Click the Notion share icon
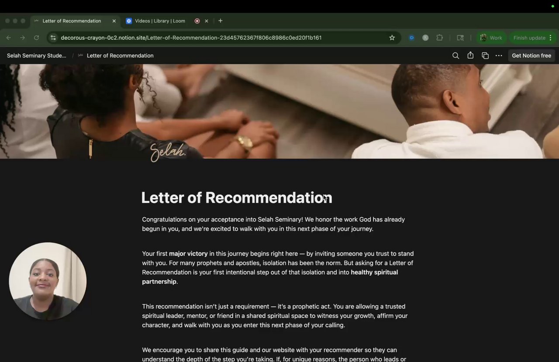Screen dimensions: 559x362 (x=470, y=56)
